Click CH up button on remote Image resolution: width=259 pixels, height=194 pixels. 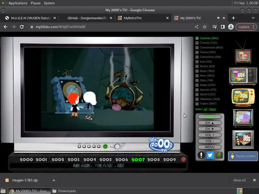(x=210, y=123)
